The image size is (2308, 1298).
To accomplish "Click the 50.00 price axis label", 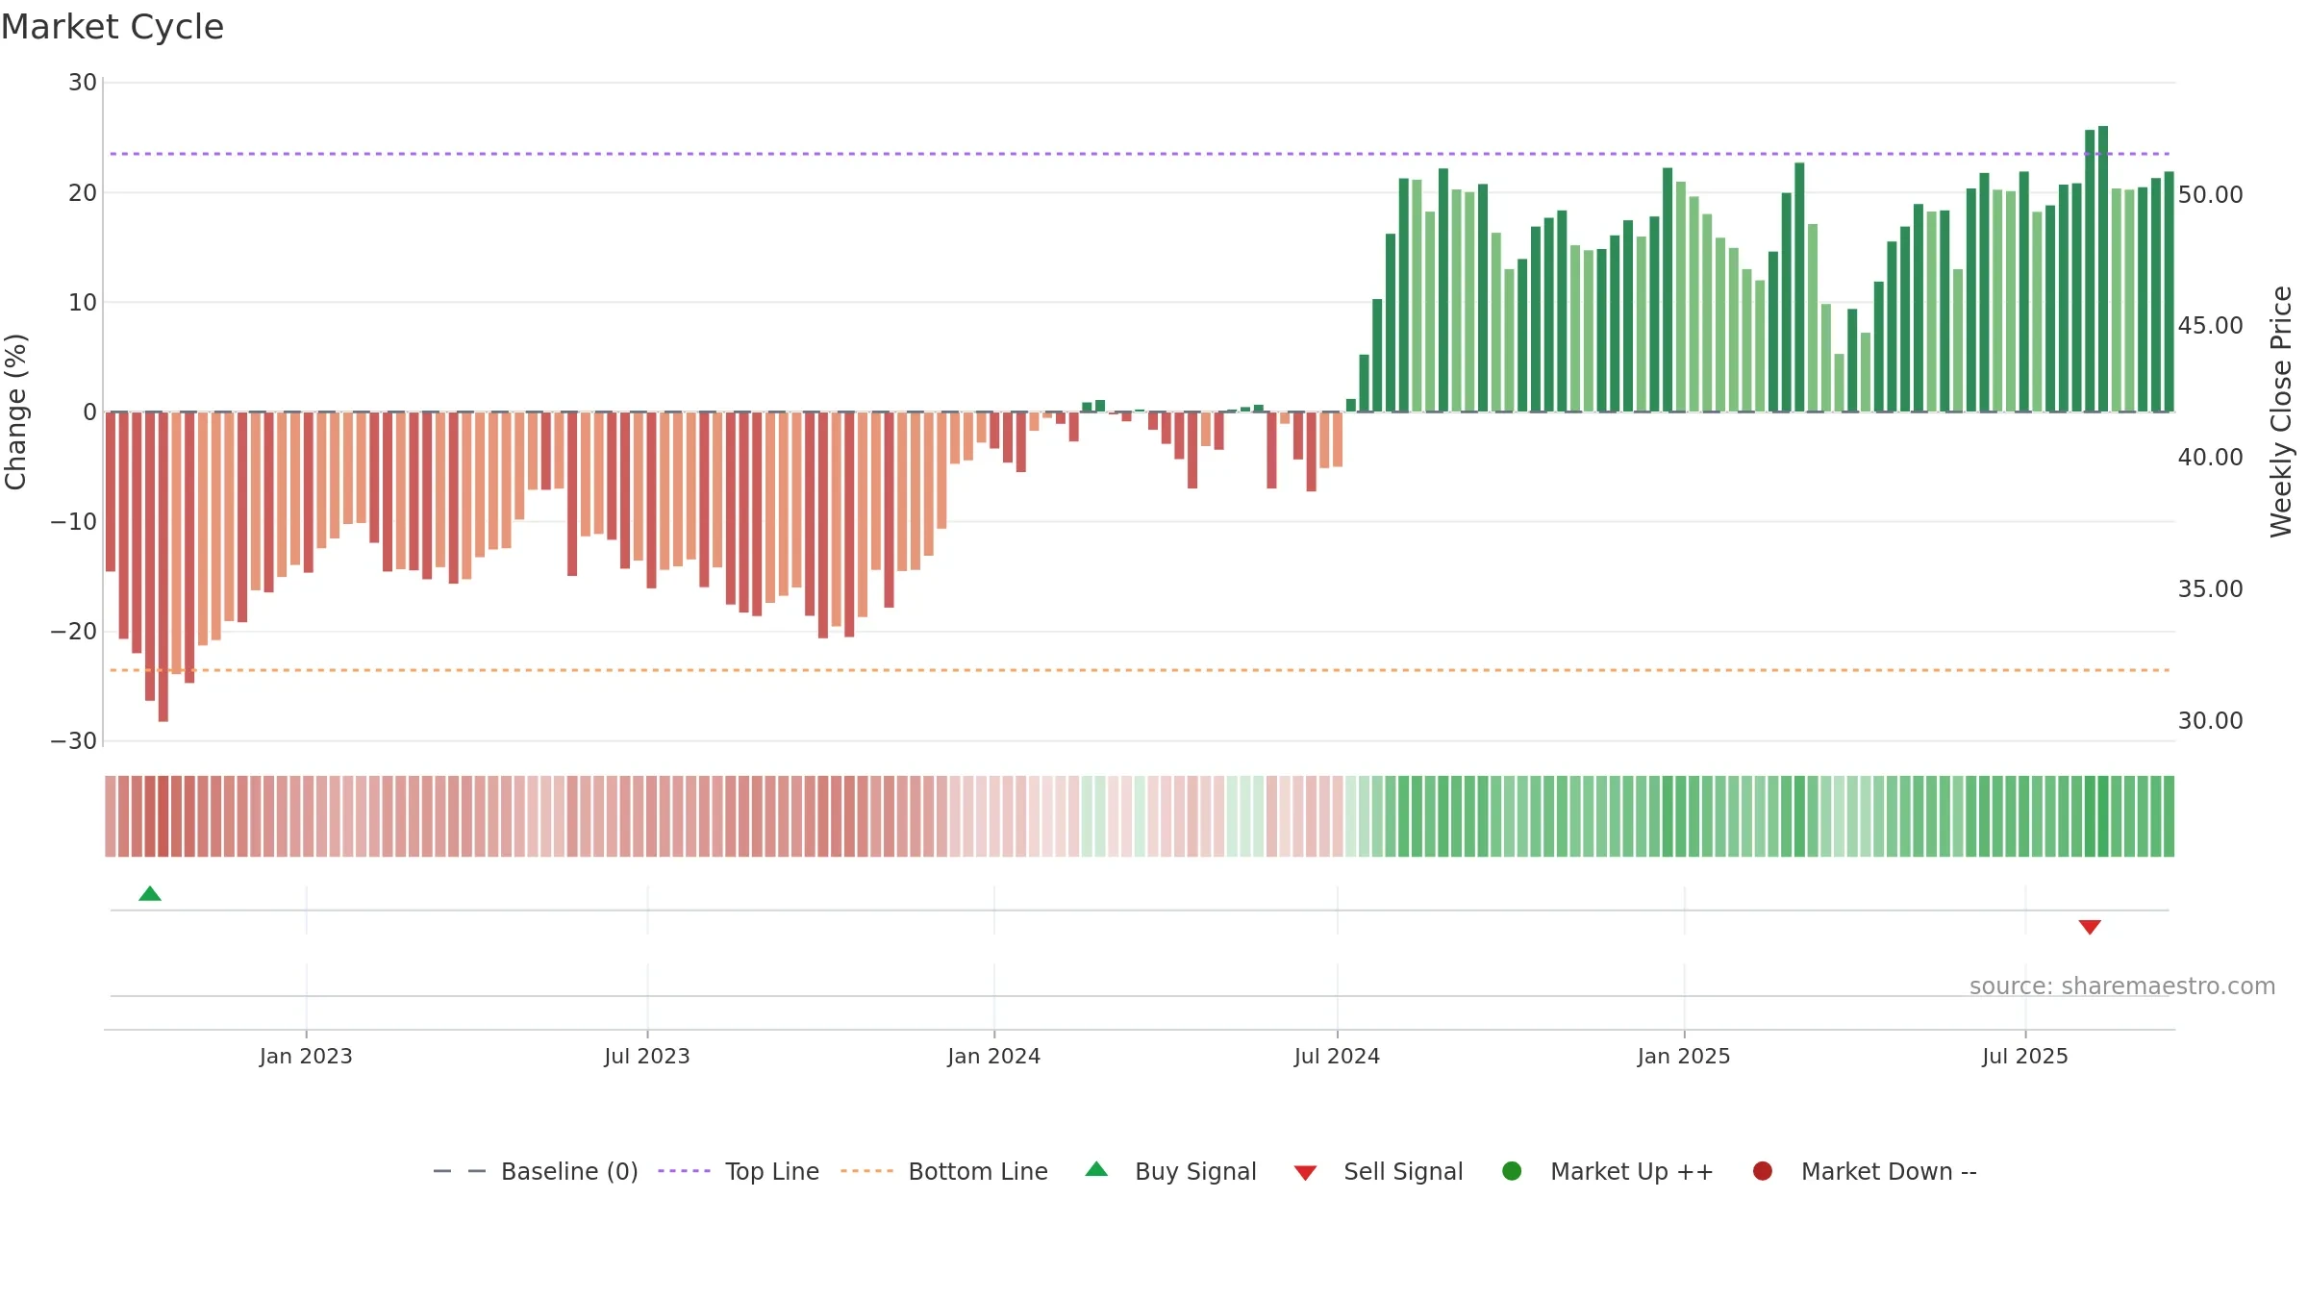I will [2210, 195].
